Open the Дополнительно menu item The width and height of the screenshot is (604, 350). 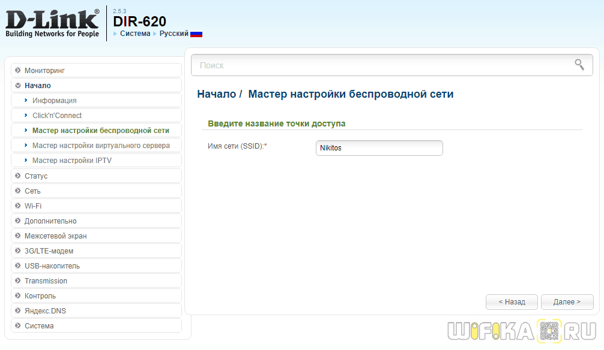click(x=96, y=221)
